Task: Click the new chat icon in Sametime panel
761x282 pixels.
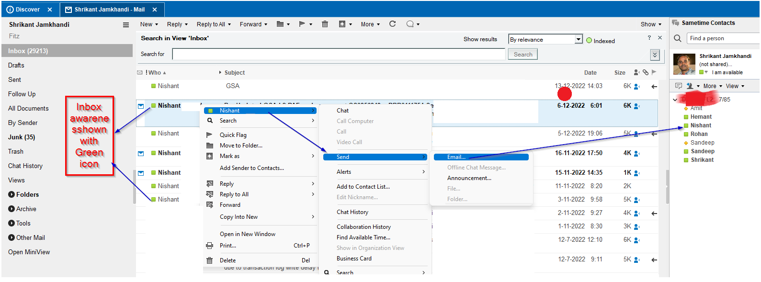Action: click(x=678, y=86)
